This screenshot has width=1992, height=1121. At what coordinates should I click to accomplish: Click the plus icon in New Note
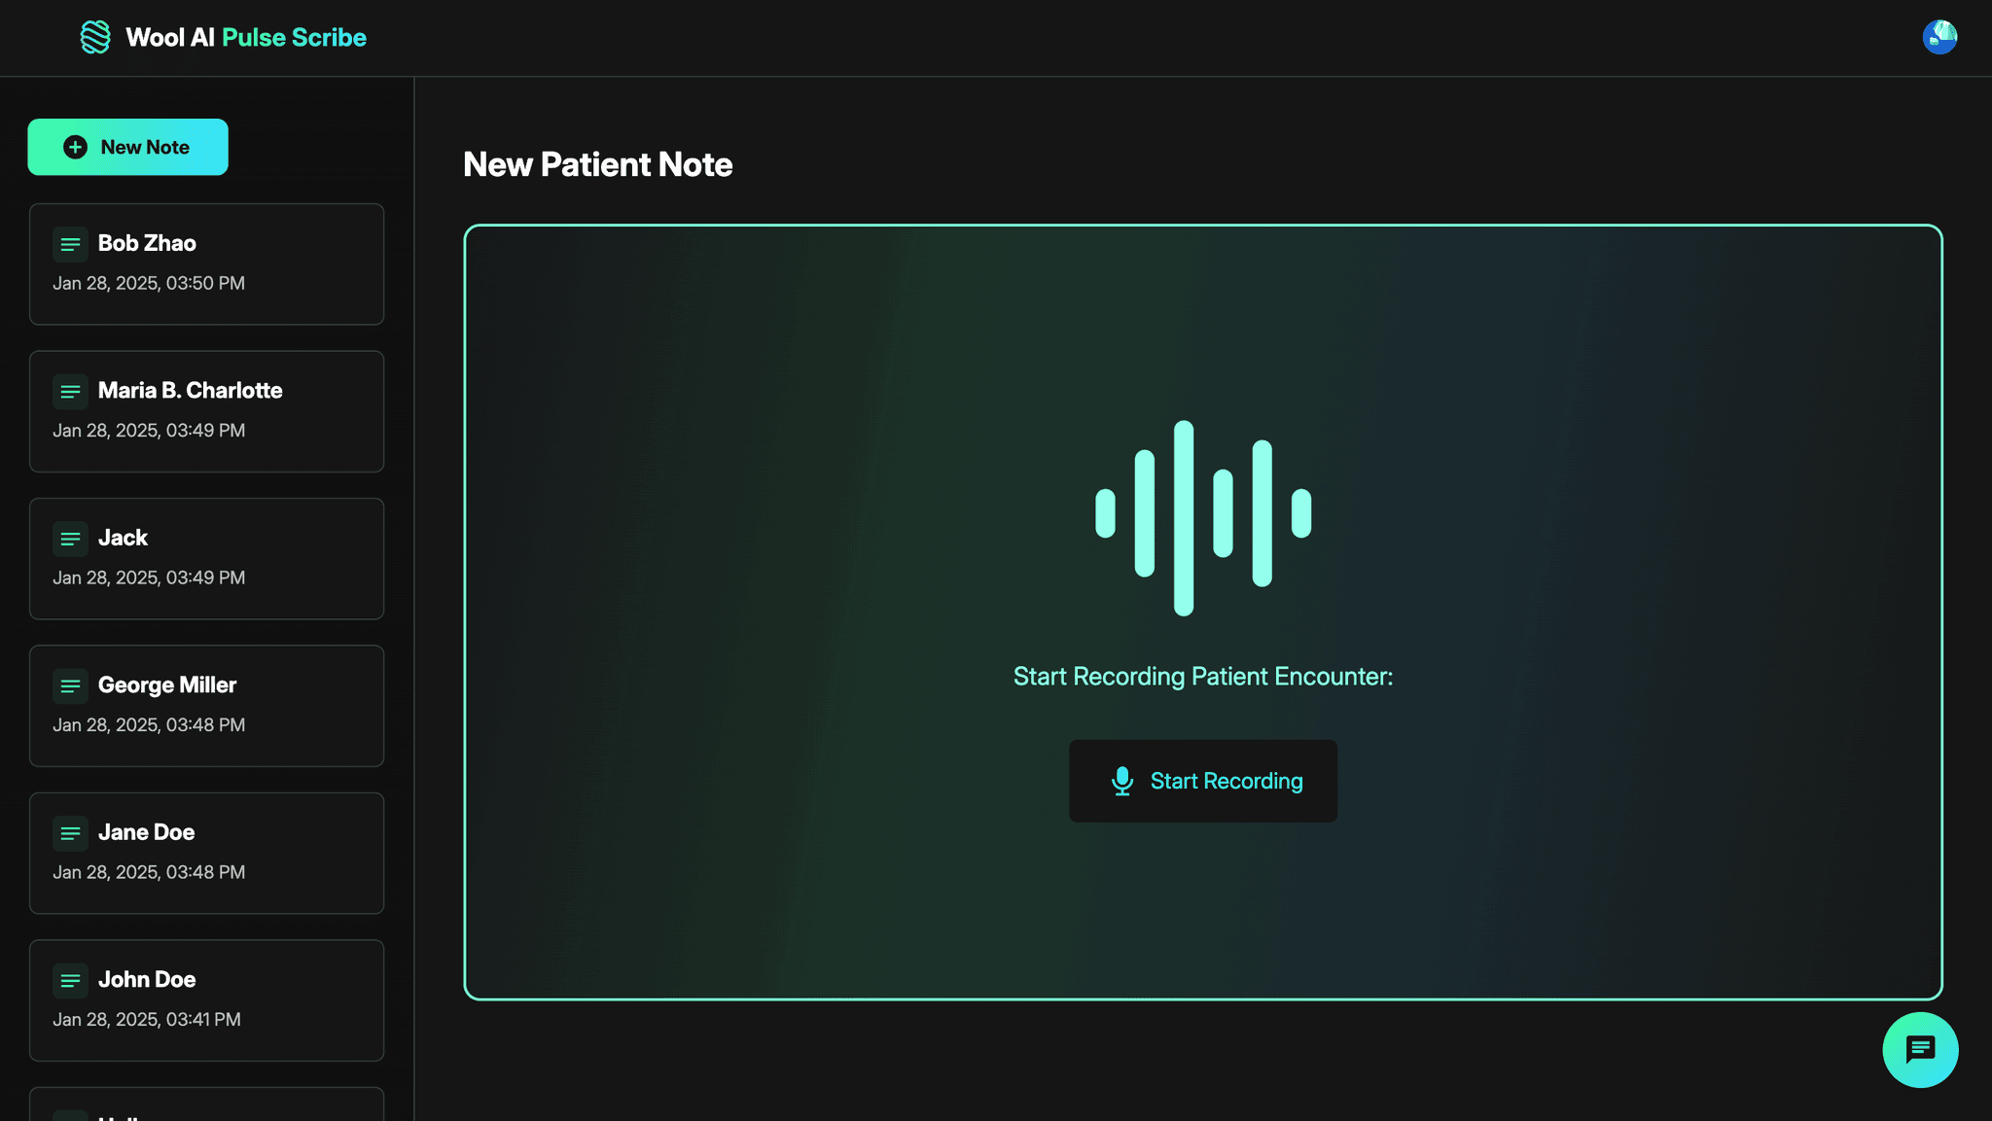(x=75, y=147)
